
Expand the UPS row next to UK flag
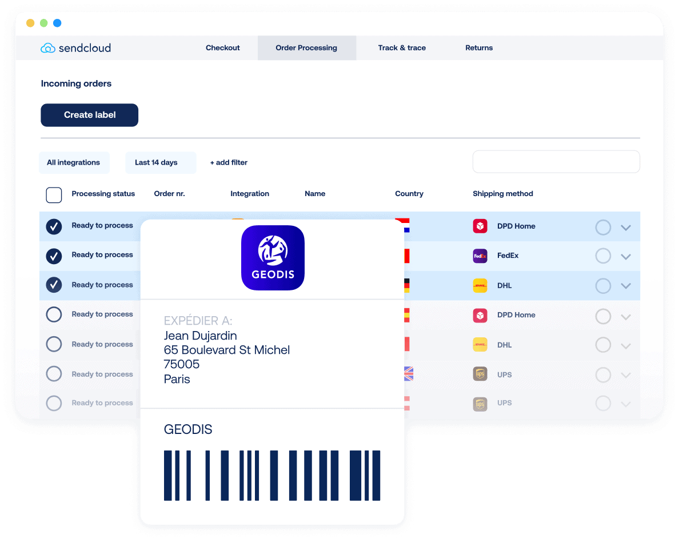(626, 375)
